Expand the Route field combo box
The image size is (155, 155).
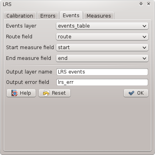point(102,37)
